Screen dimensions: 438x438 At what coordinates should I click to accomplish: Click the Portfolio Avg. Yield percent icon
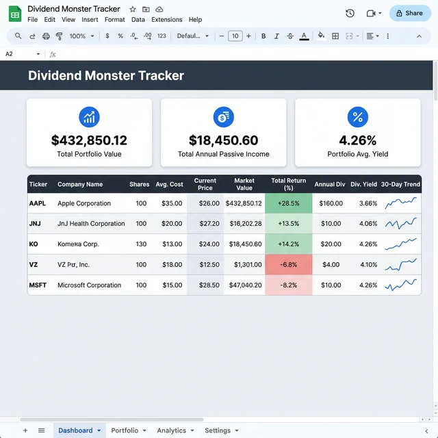pos(357,117)
